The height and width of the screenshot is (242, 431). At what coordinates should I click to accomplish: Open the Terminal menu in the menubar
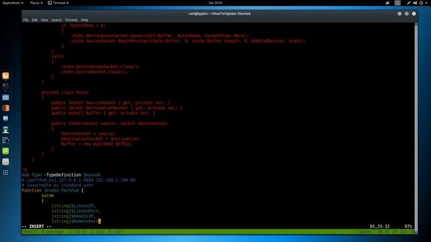click(71, 19)
